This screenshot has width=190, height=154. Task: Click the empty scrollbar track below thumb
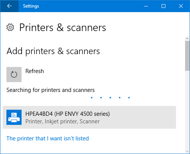[x=187, y=110]
